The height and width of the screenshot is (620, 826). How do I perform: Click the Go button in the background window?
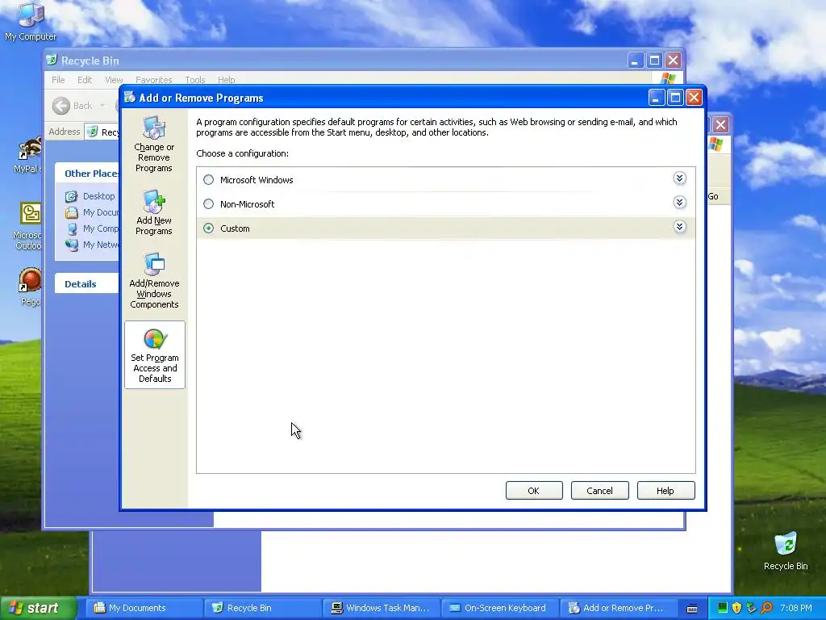pos(713,196)
